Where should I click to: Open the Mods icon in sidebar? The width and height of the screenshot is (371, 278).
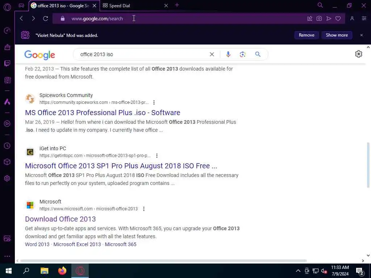pos(7,80)
